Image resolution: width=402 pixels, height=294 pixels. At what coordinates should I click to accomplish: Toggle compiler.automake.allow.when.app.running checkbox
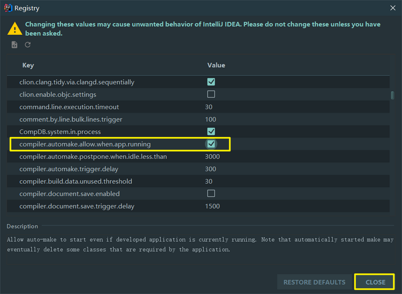pyautogui.click(x=211, y=144)
